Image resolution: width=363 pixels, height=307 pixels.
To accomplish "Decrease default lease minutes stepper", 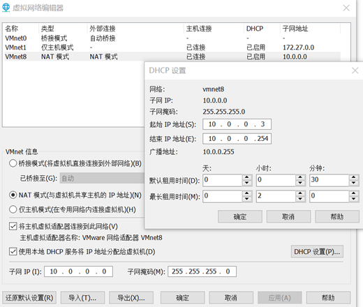I will [x=354, y=183].
